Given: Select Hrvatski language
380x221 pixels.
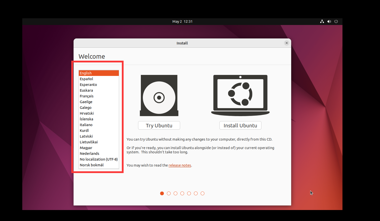Looking at the screenshot, I should (99, 113).
